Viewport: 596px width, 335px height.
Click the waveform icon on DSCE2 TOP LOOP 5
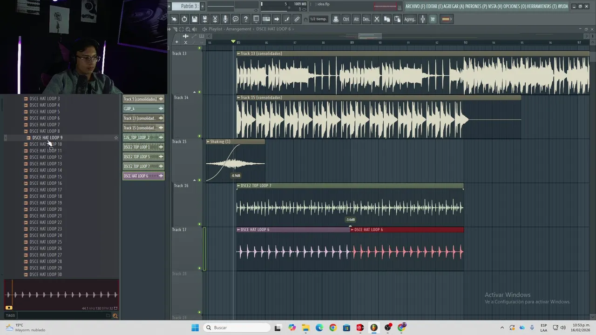click(161, 156)
